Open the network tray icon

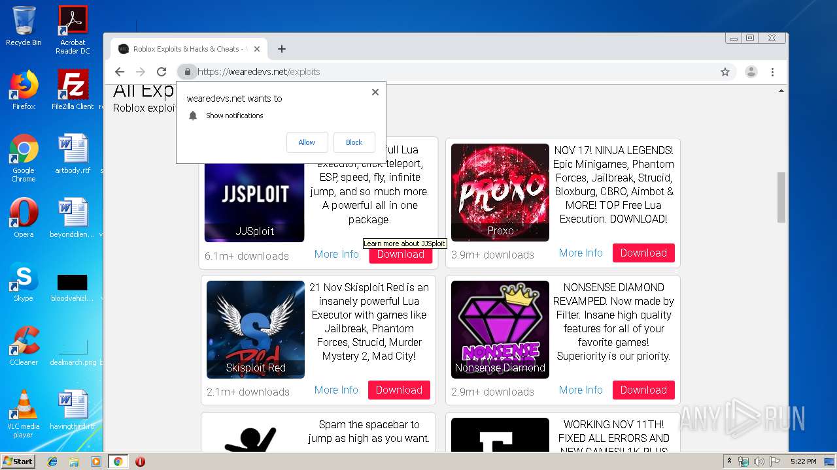pyautogui.click(x=743, y=462)
